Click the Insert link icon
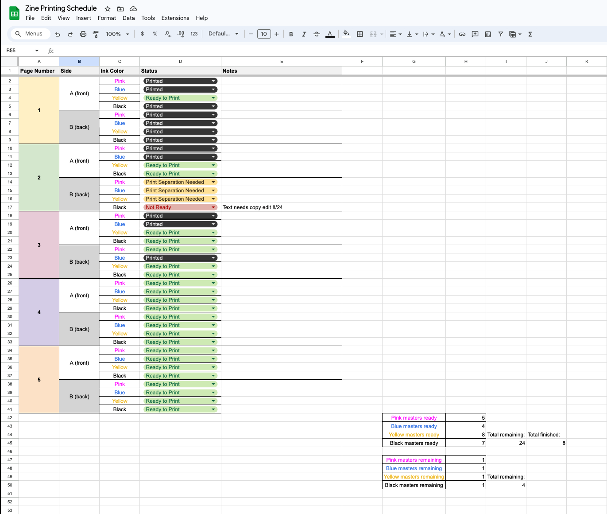The height and width of the screenshot is (514, 607). 462,34
